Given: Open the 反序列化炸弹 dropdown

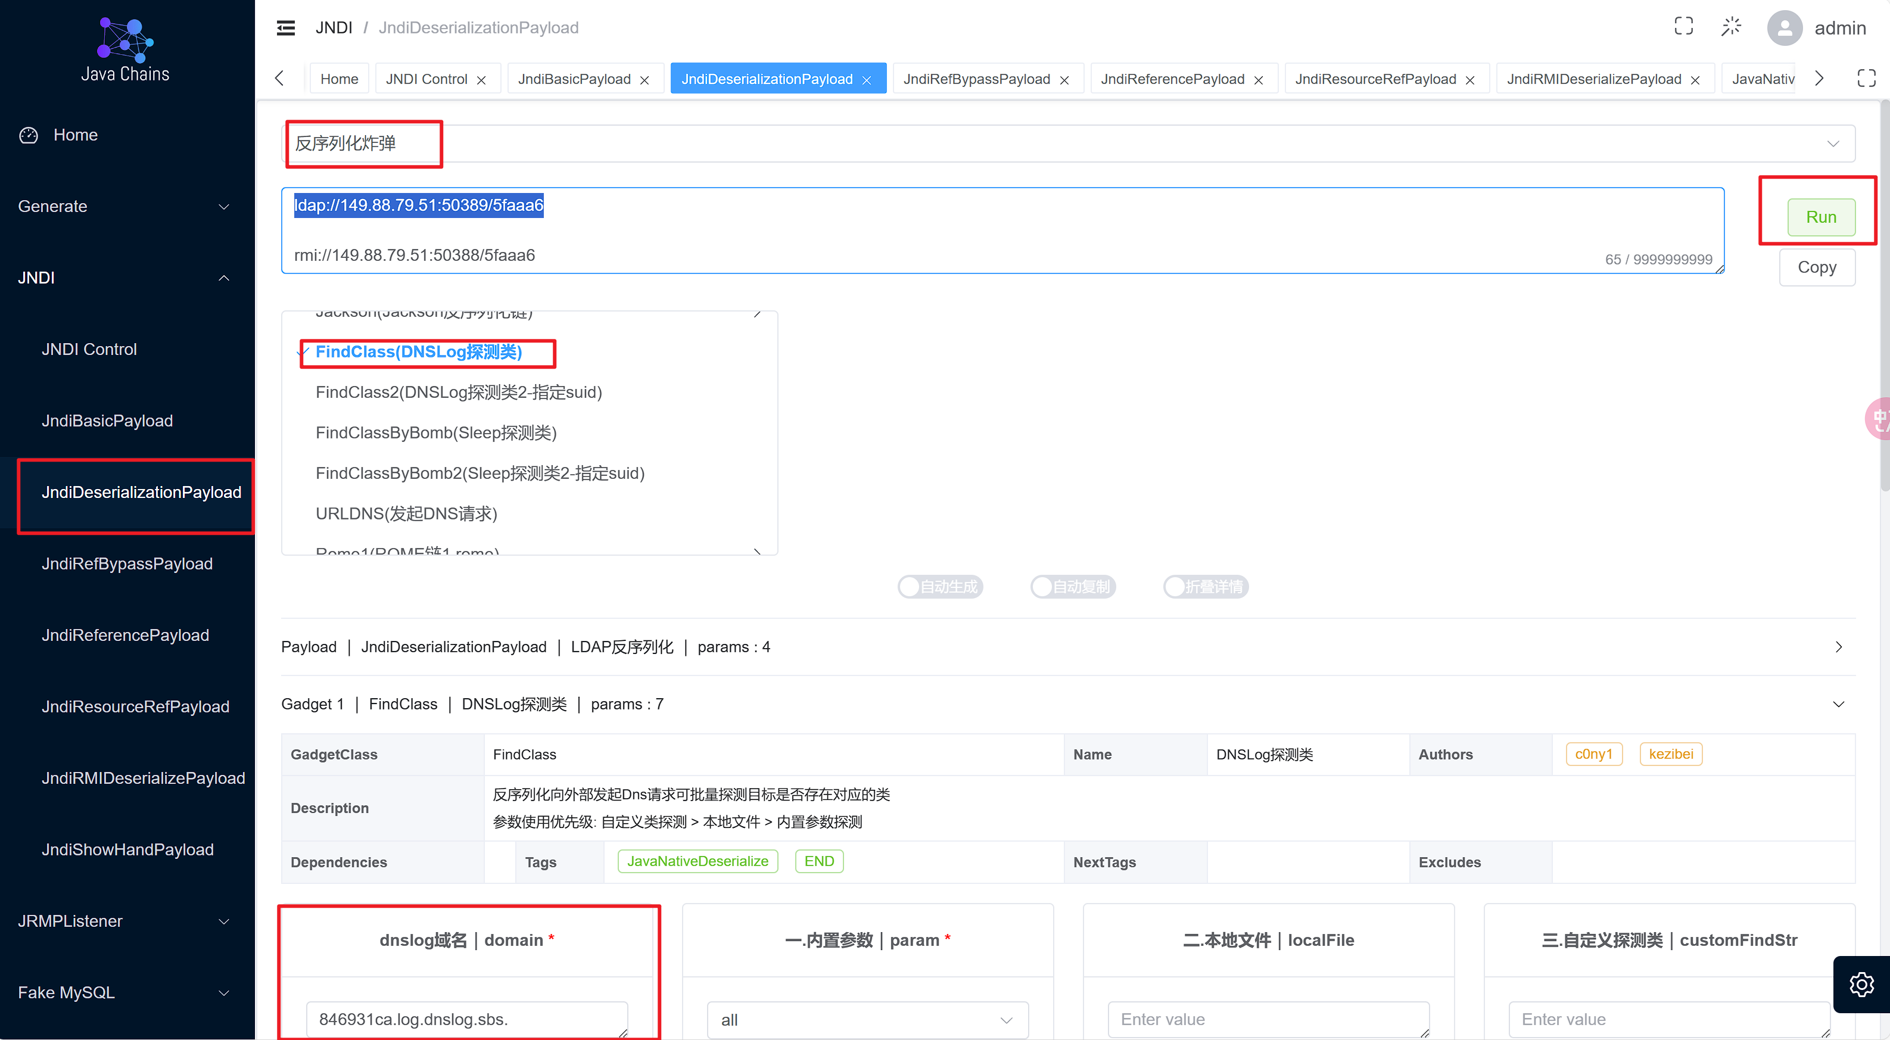Looking at the screenshot, I should [x=1068, y=143].
